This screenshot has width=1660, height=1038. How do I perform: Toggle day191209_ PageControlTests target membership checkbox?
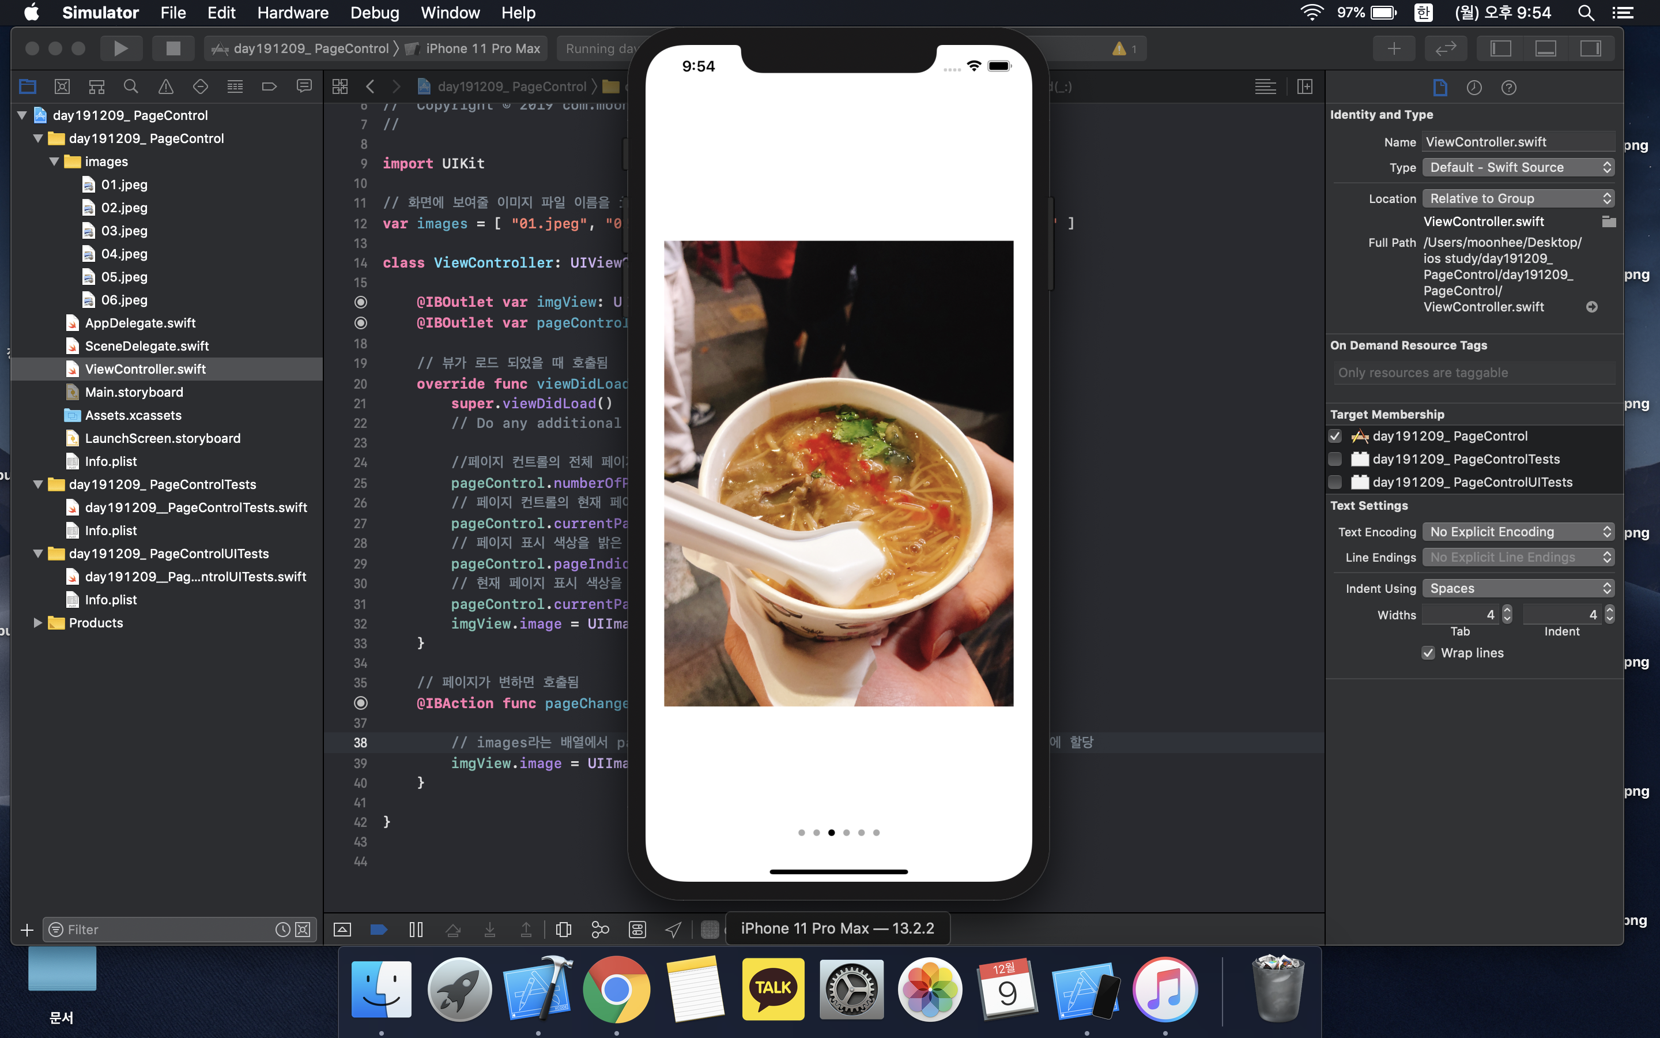(1335, 459)
